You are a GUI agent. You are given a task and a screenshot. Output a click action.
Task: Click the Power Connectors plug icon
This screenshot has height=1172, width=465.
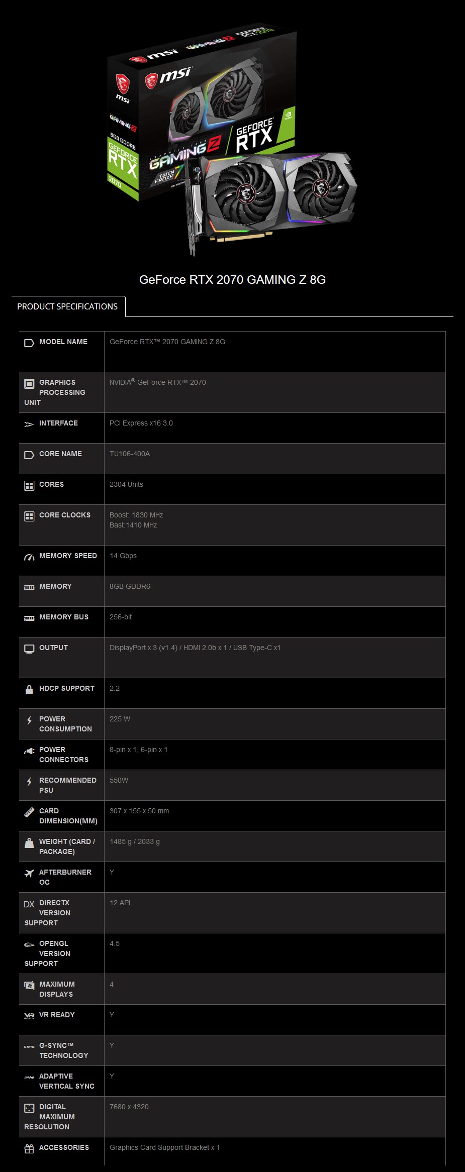coord(29,752)
